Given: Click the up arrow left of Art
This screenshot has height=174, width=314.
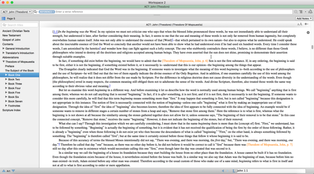Looking at the screenshot, I should click(x=4, y=171).
